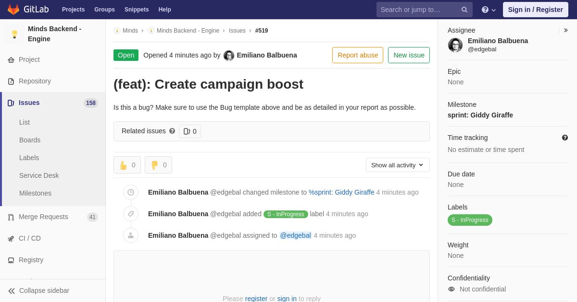The height and width of the screenshot is (302, 577).
Task: Click the eye icon beside Not confidential
Action: pos(452,289)
